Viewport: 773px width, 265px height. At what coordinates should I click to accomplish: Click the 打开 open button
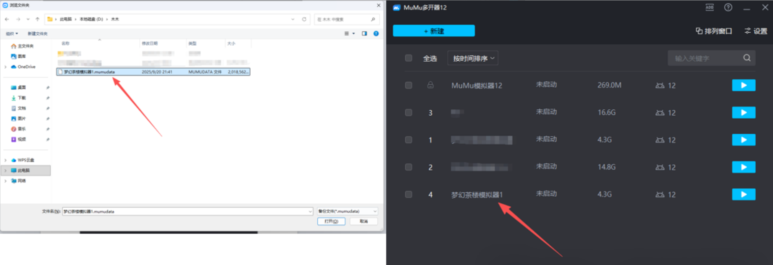point(331,221)
